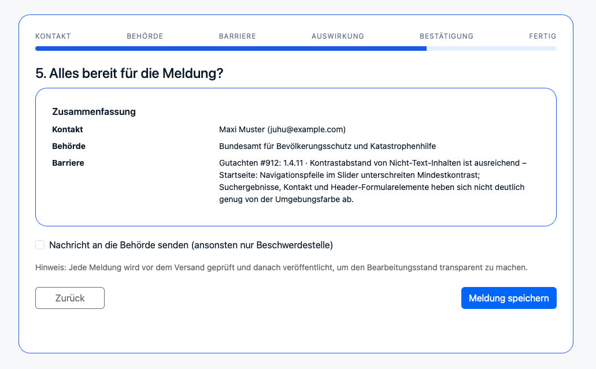The width and height of the screenshot is (596, 369).
Task: Click the 'Nachricht an die Behörde senden' label
Action: 191,245
